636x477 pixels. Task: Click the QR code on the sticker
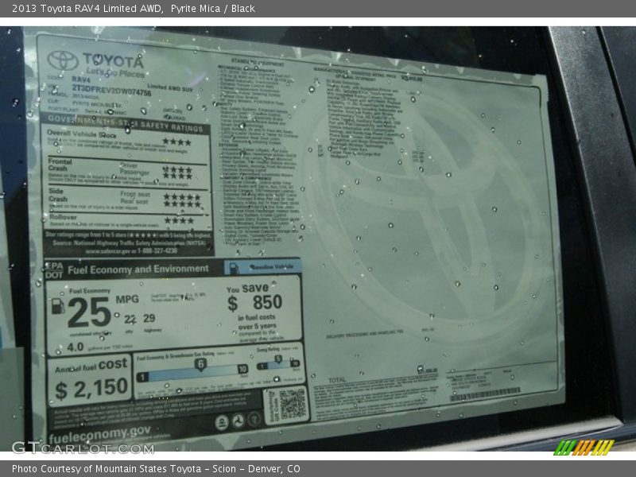[x=293, y=404]
